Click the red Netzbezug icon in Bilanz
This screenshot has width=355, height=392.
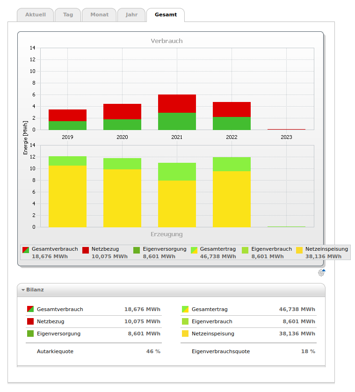(x=30, y=321)
